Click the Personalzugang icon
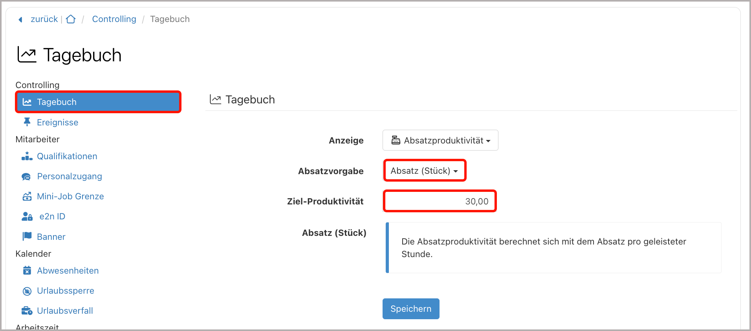 pyautogui.click(x=27, y=176)
